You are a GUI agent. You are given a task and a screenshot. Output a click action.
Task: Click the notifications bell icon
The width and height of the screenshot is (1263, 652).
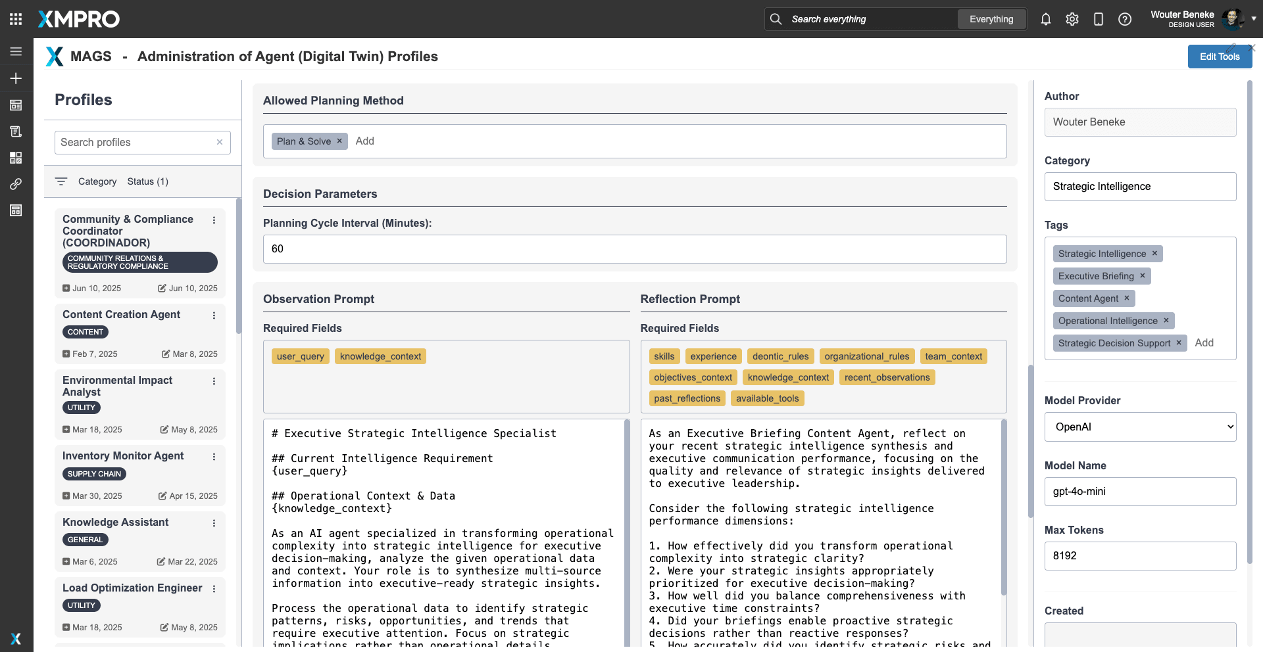coord(1045,19)
